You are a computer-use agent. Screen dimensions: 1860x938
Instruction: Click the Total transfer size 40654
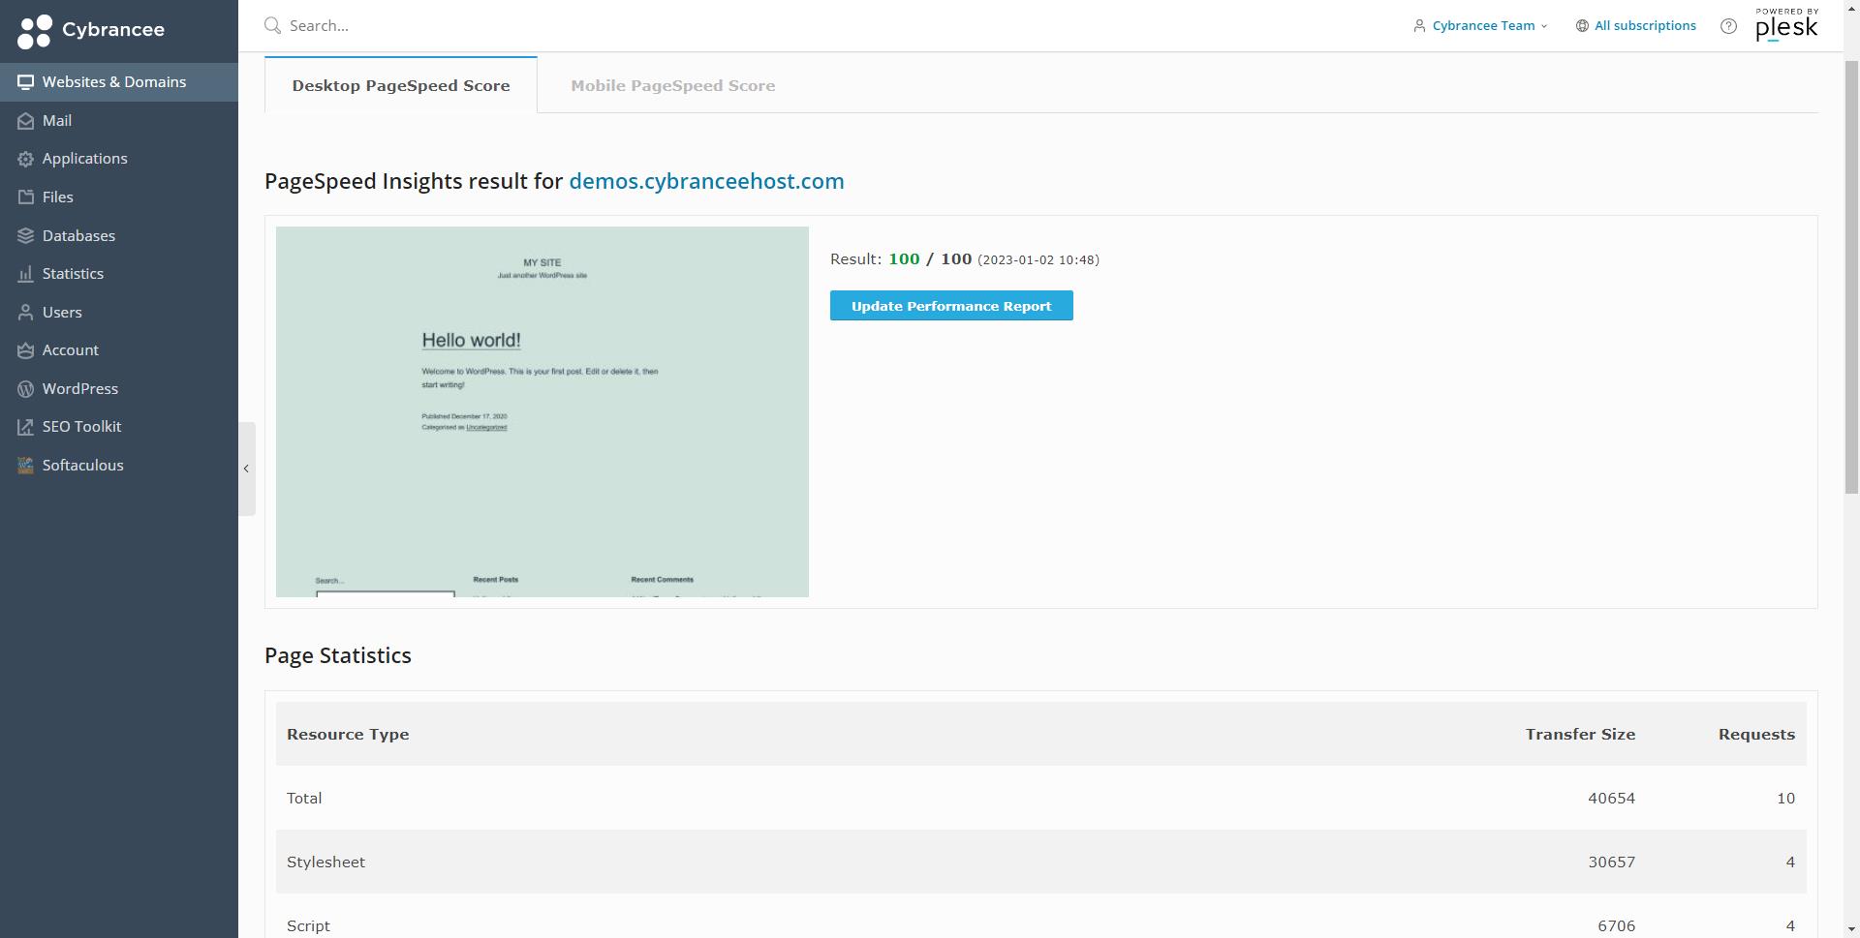(1611, 799)
